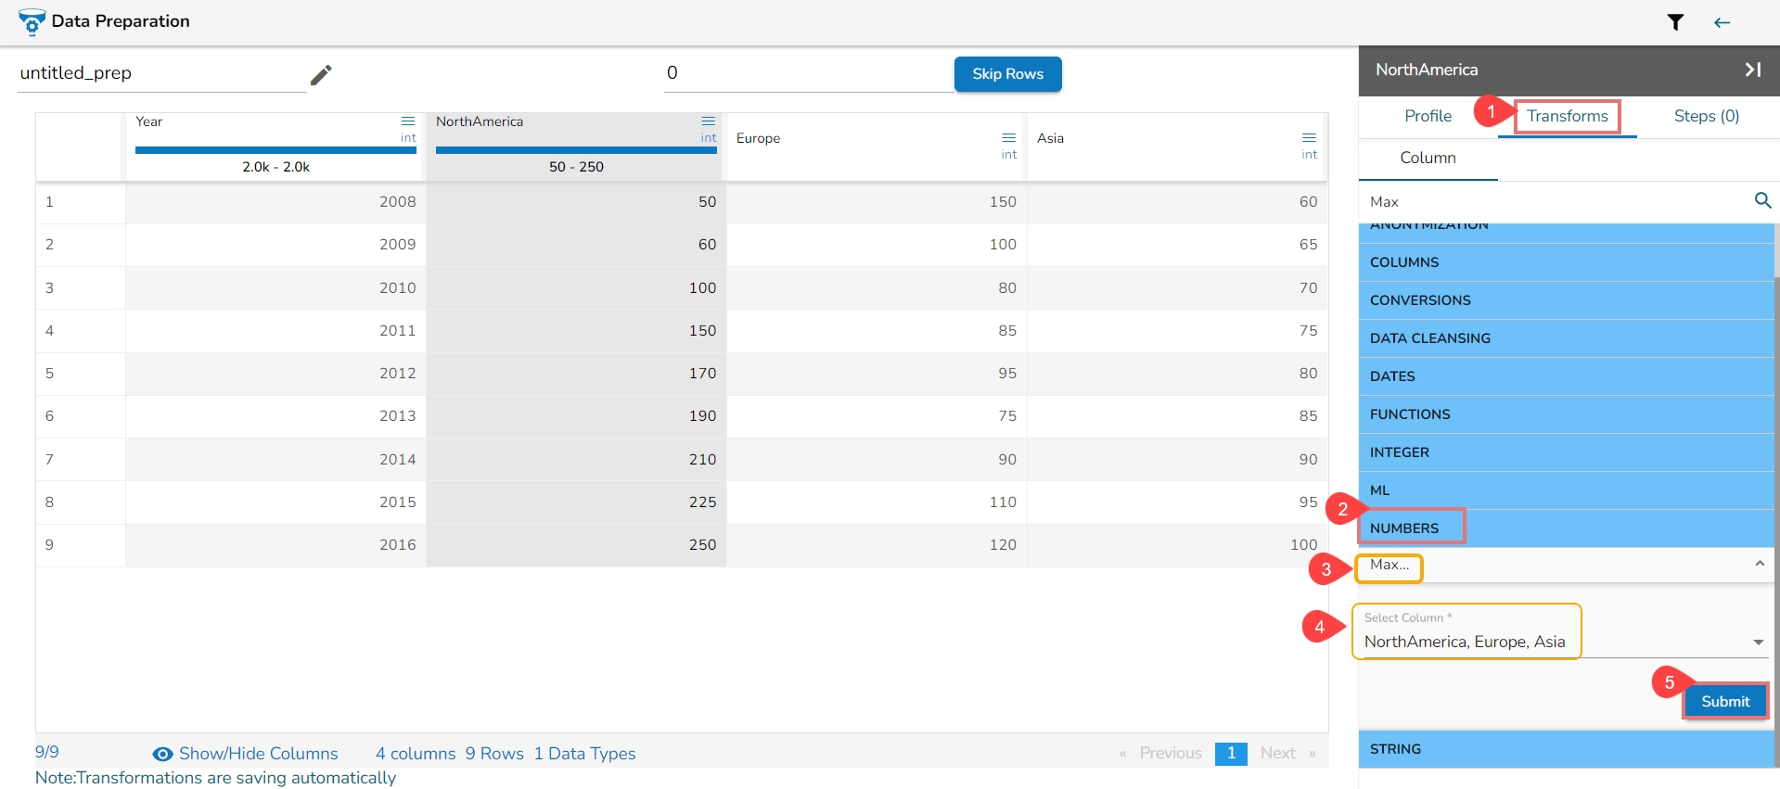This screenshot has width=1780, height=789.
Task: Edit prep name with pencil icon
Action: coord(321,75)
